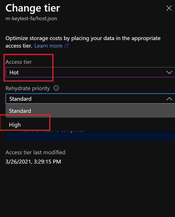This screenshot has width=175, height=217.
Task: Click the Rehydrate priority field label
Action: (28, 88)
